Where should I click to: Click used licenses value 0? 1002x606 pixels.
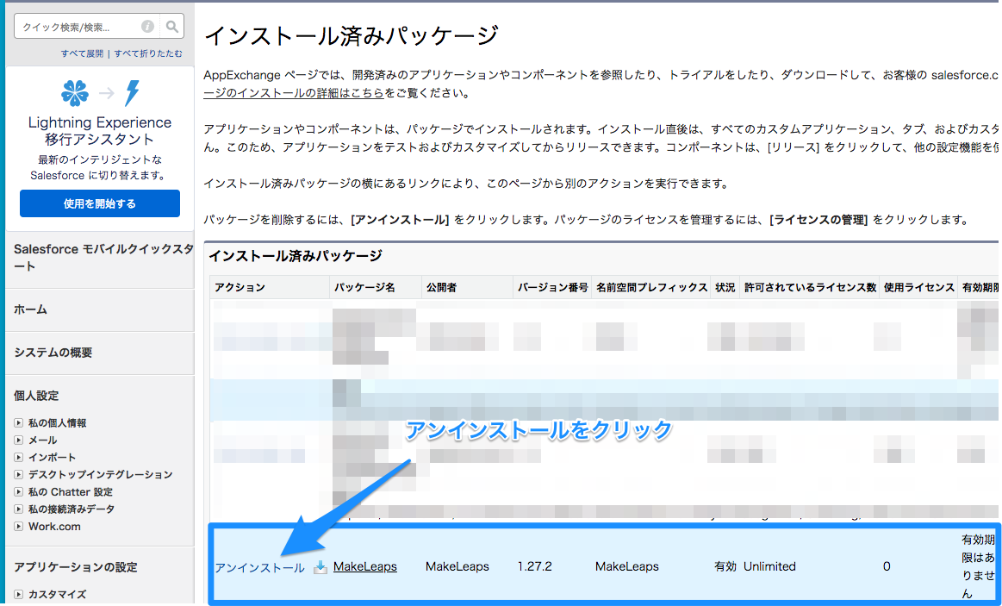[887, 566]
